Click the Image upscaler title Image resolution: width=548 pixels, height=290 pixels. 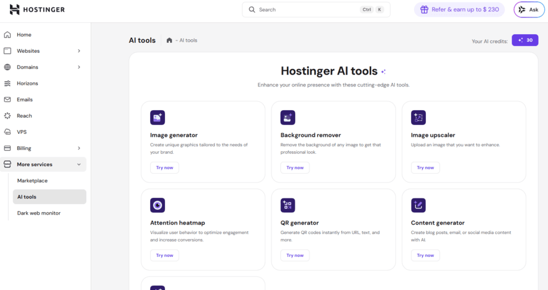[433, 135]
